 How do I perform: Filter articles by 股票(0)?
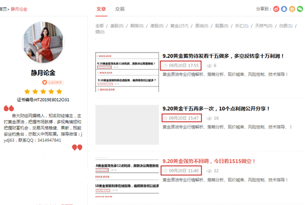222,26
